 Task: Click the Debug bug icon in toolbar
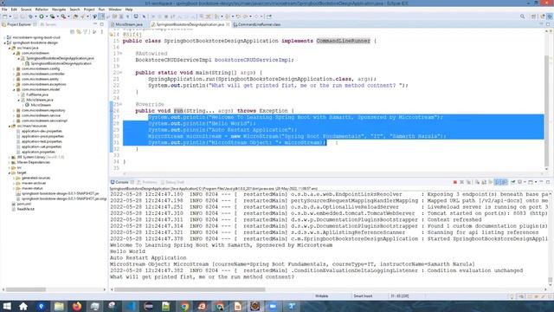[31, 16]
